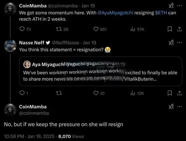Image resolution: width=186 pixels, height=141 pixels.
Task: Reply to Nasse Nøff's tweet
Action: point(22,93)
